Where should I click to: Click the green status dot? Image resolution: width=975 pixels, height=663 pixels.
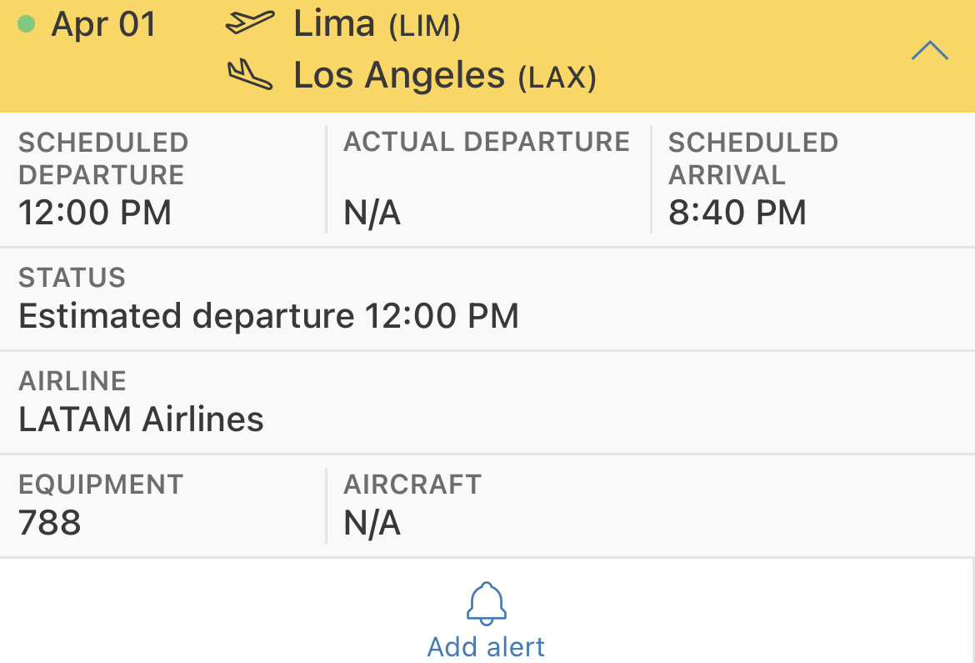[x=26, y=24]
